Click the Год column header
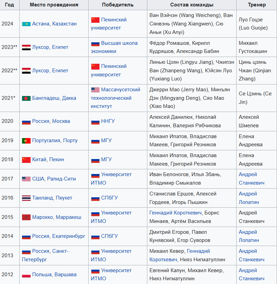277x284 pixels. pyautogui.click(x=10, y=5)
